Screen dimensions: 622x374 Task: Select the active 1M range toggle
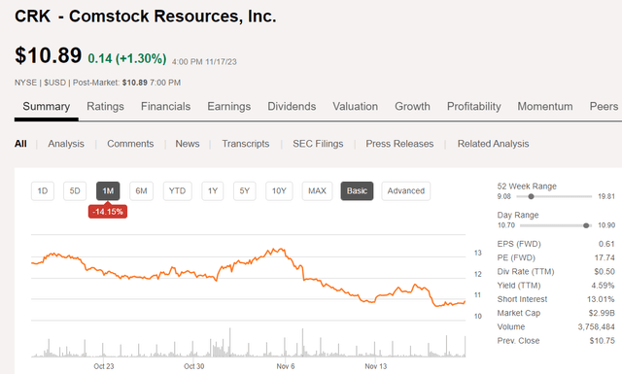(x=108, y=190)
